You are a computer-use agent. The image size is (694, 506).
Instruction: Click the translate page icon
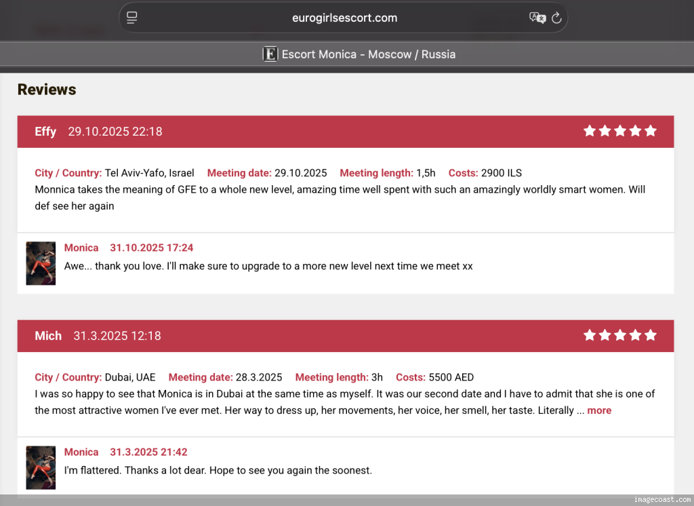point(537,18)
